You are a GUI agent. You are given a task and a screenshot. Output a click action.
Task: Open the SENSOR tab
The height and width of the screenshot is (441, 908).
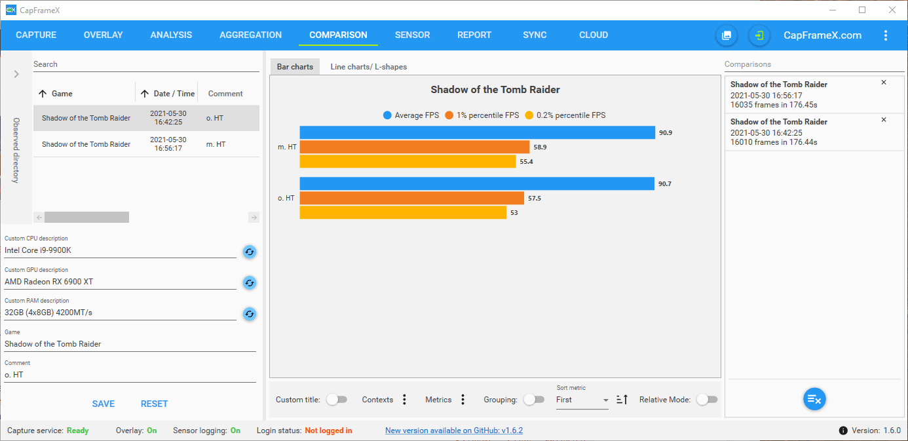(x=413, y=35)
